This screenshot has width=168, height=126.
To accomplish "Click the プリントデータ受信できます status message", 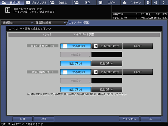I will coord(29,124).
